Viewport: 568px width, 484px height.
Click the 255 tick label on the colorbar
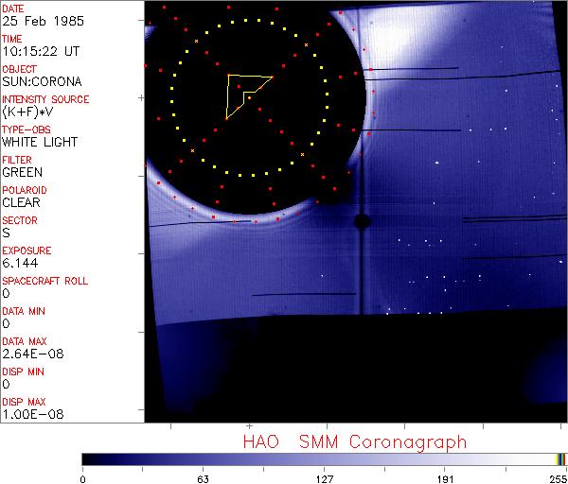click(557, 477)
